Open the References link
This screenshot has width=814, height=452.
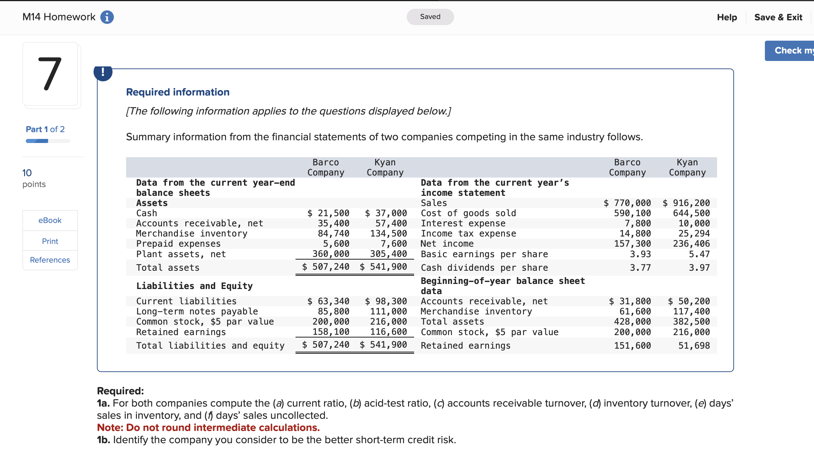tap(50, 260)
